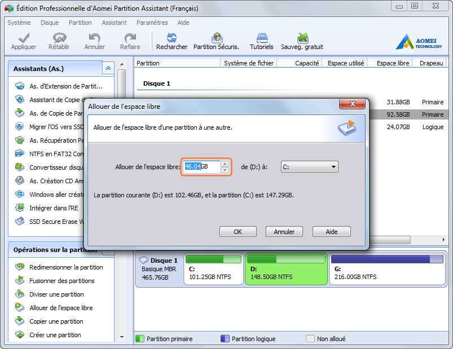
Task: Click the Disque 1 Basique MBR label
Action: tap(159, 269)
